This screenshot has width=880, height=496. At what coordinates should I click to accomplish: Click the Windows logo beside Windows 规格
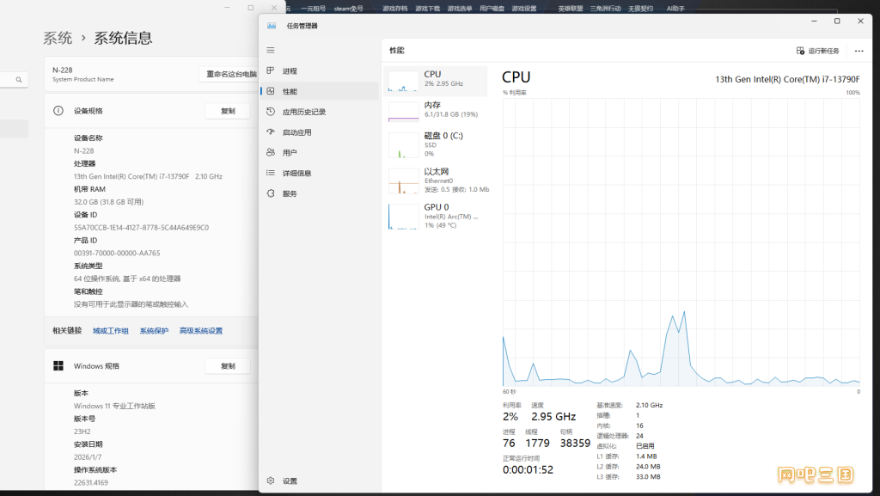[58, 366]
